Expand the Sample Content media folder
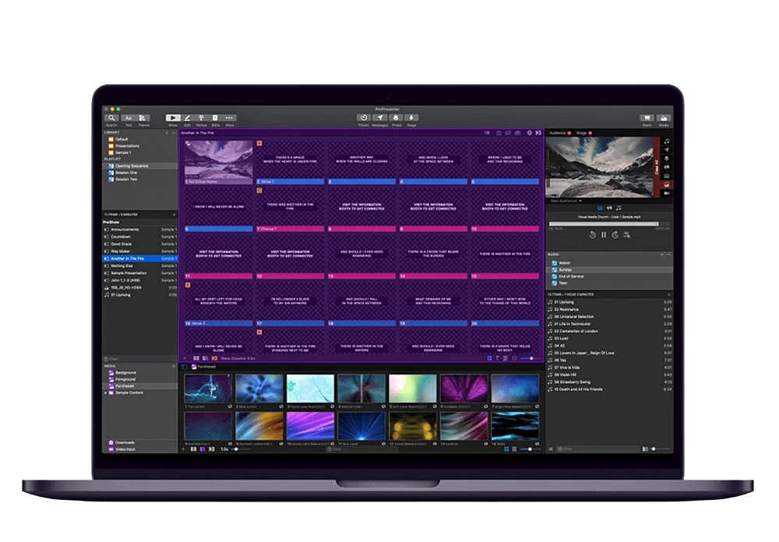This screenshot has width=779, height=542. coord(105,392)
